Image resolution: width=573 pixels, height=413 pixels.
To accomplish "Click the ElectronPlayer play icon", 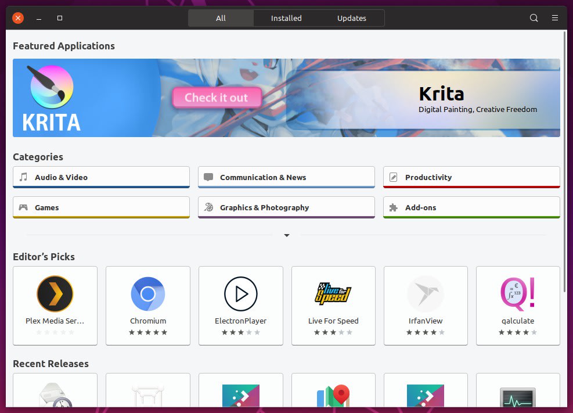I will pyautogui.click(x=241, y=294).
